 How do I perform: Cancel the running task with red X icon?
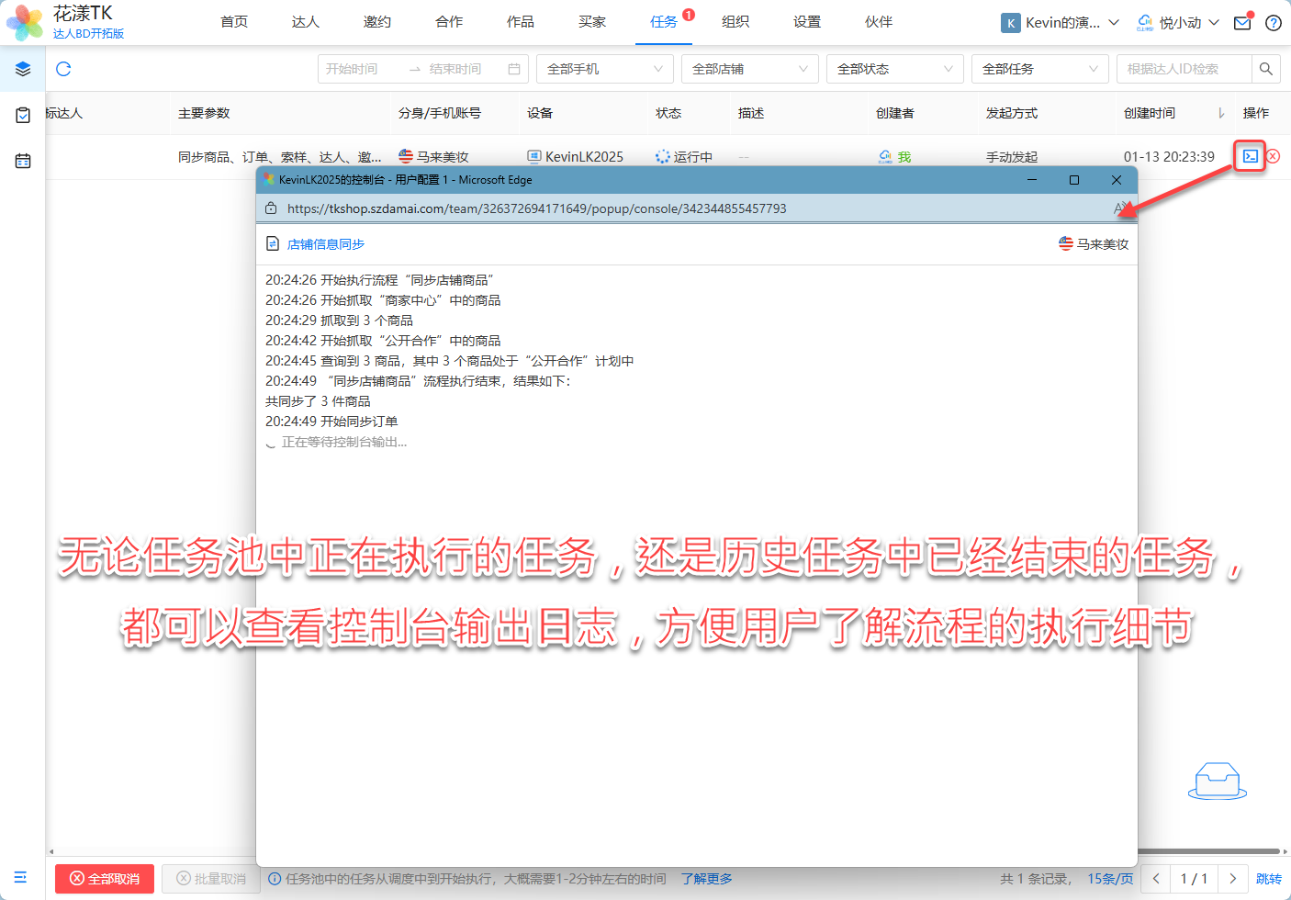point(1274,156)
